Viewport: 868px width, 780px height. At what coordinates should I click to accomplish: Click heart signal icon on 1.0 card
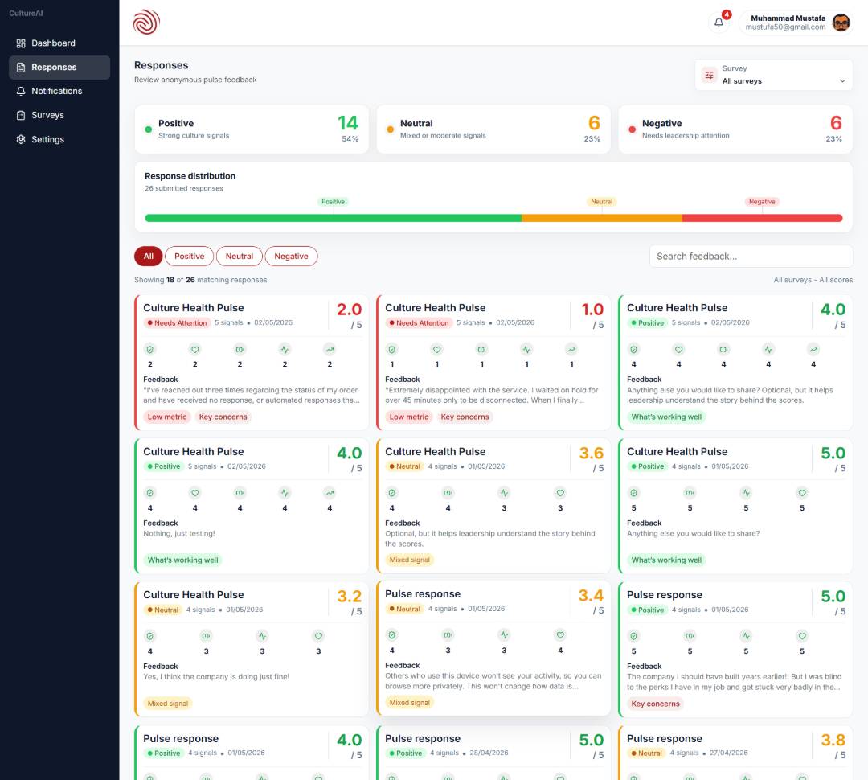[x=436, y=350]
